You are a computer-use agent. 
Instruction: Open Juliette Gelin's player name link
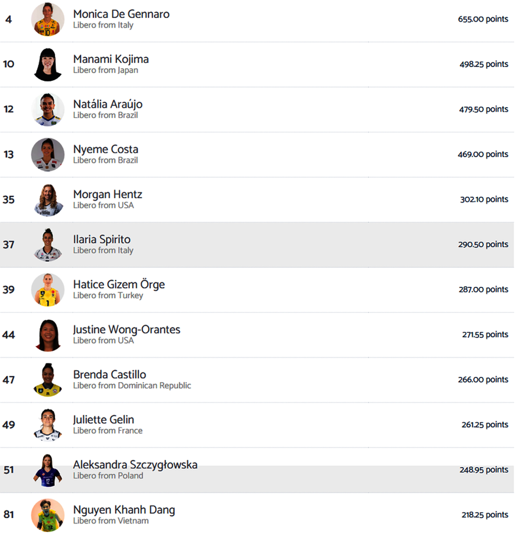click(104, 420)
